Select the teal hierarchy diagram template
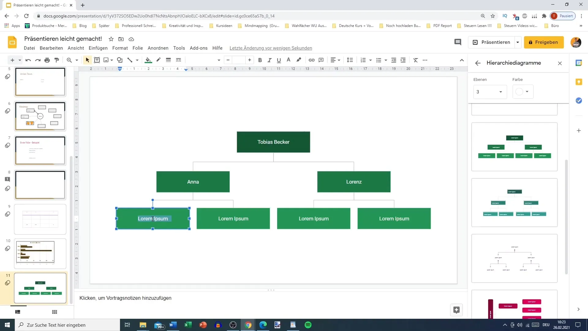Viewport: 588px width, 331px height. (514, 203)
